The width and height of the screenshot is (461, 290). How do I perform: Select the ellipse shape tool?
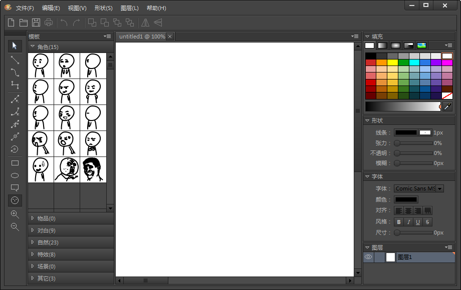[x=15, y=175]
